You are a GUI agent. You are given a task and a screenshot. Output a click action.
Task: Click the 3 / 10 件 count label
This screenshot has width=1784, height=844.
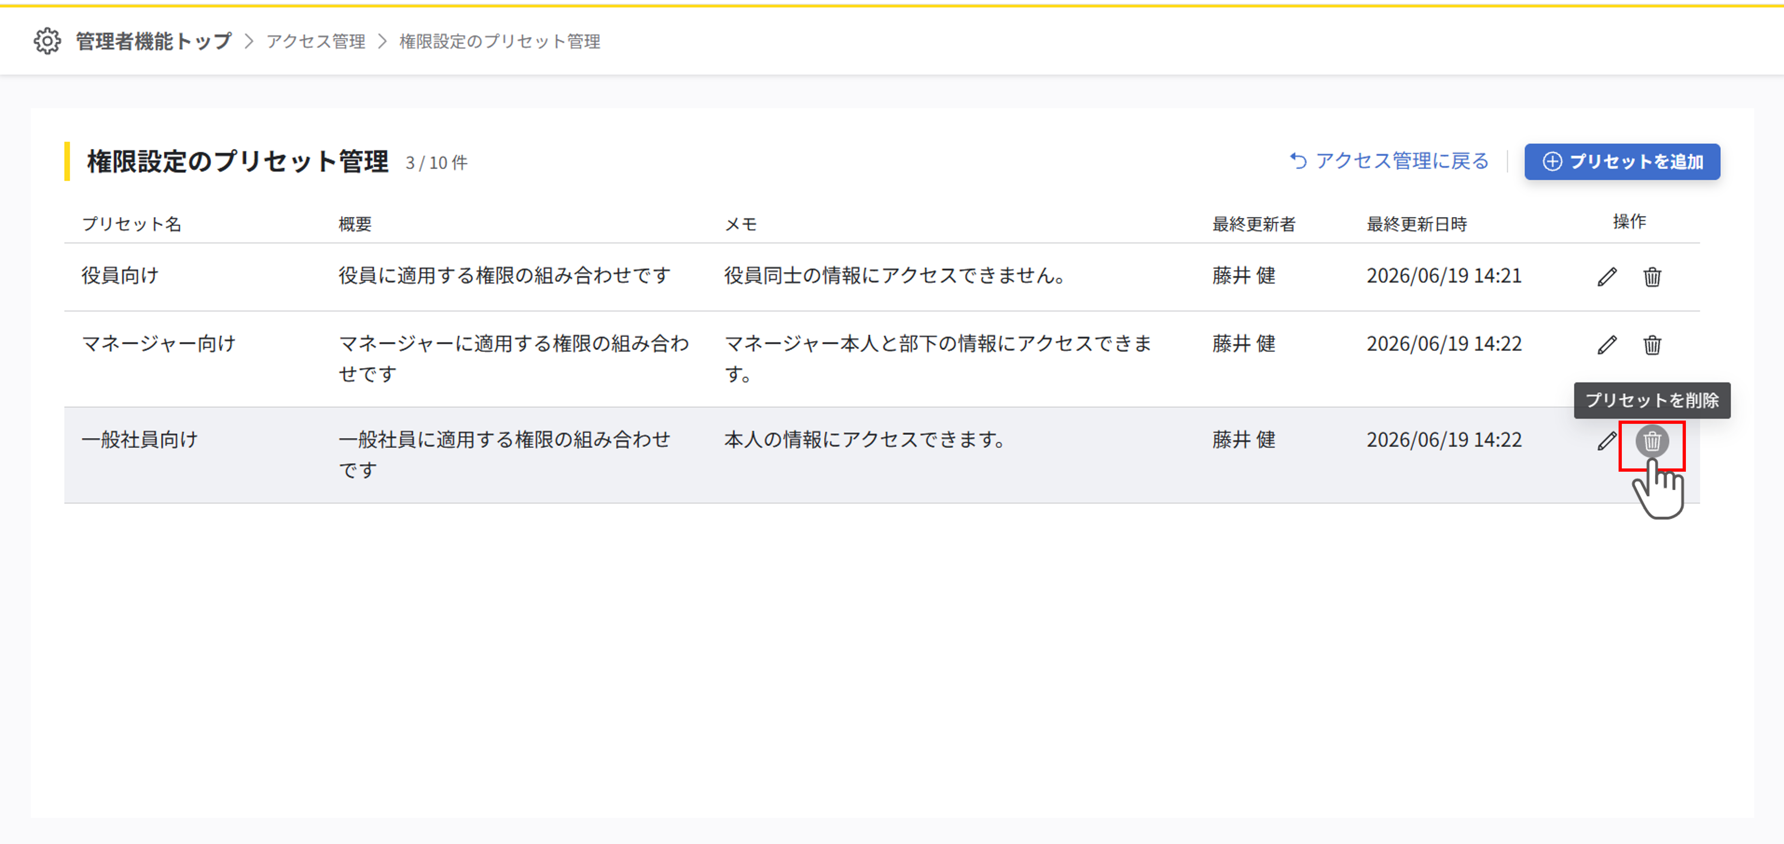[436, 163]
